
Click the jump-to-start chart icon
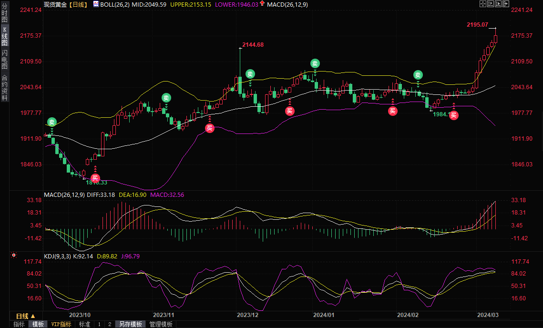coord(490,4)
